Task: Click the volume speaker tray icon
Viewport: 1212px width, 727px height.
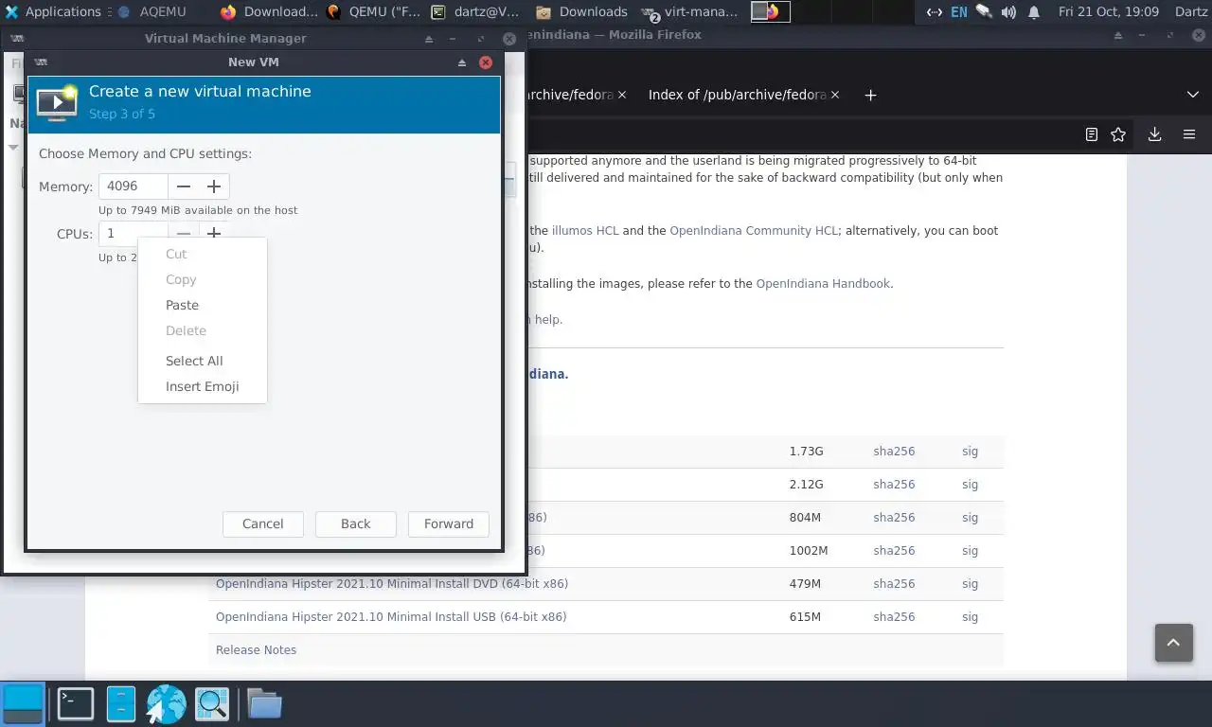Action: [1008, 11]
